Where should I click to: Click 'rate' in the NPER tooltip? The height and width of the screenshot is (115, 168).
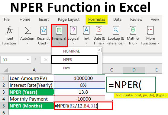click(x=129, y=95)
